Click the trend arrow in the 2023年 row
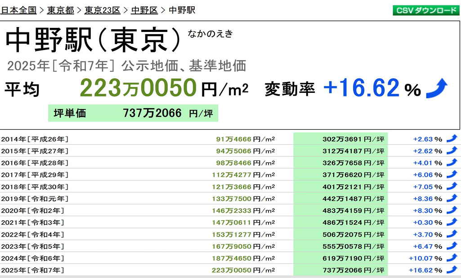Image resolution: width=461 pixels, height=278 pixels. (x=452, y=246)
